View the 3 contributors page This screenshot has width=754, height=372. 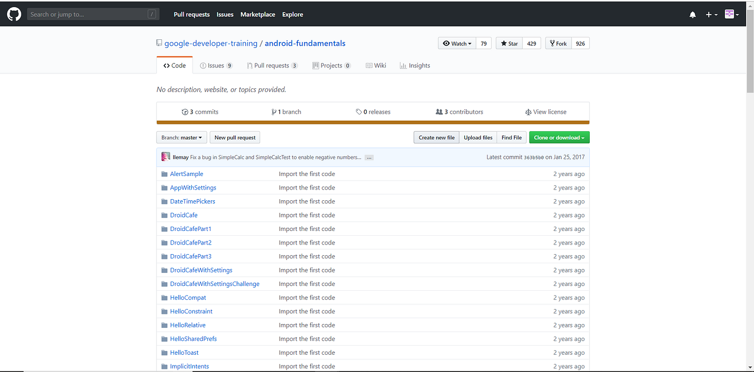point(459,112)
